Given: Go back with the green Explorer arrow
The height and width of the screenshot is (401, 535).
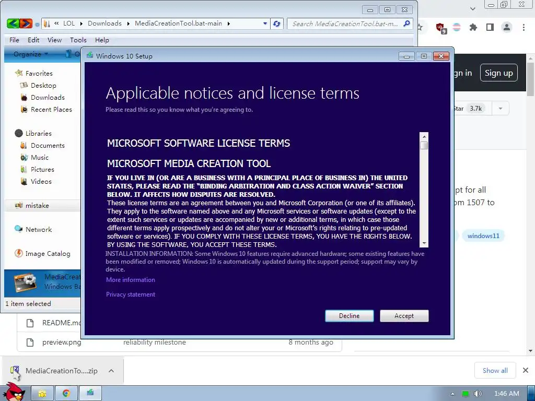Looking at the screenshot, I should point(13,23).
